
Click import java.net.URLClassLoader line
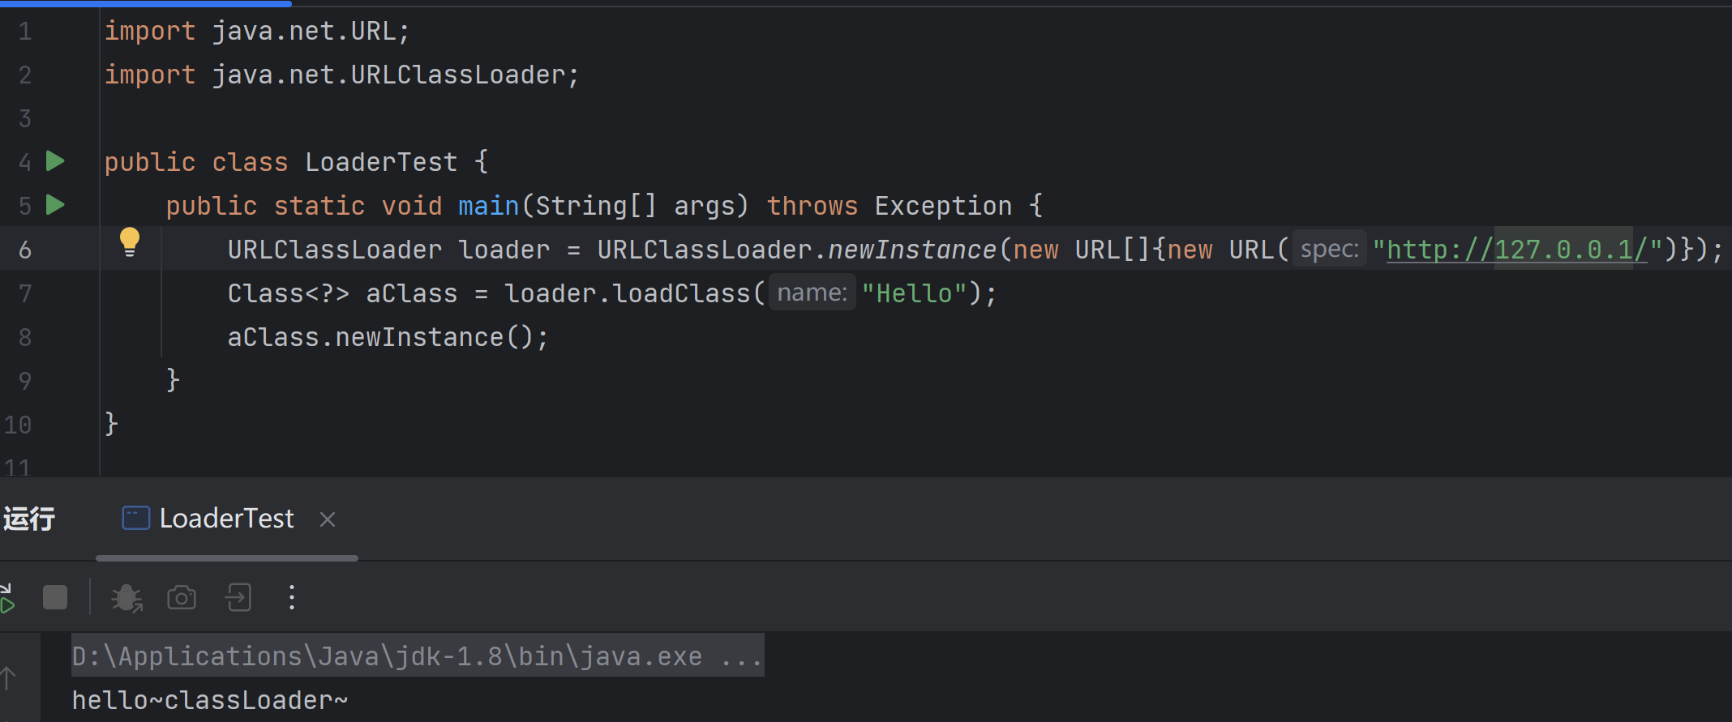click(x=342, y=75)
